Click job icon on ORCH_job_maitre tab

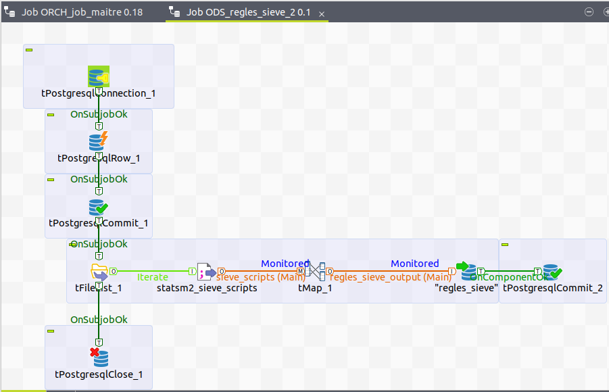(x=9, y=12)
